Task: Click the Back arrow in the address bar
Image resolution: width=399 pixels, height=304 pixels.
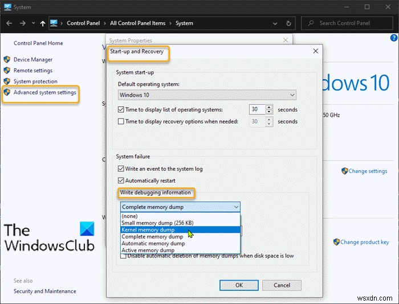Action: coord(9,23)
